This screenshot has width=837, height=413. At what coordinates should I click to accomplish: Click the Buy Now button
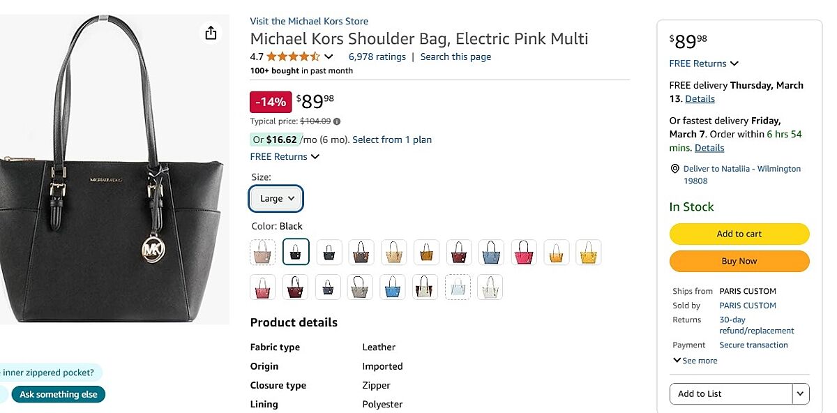point(739,261)
